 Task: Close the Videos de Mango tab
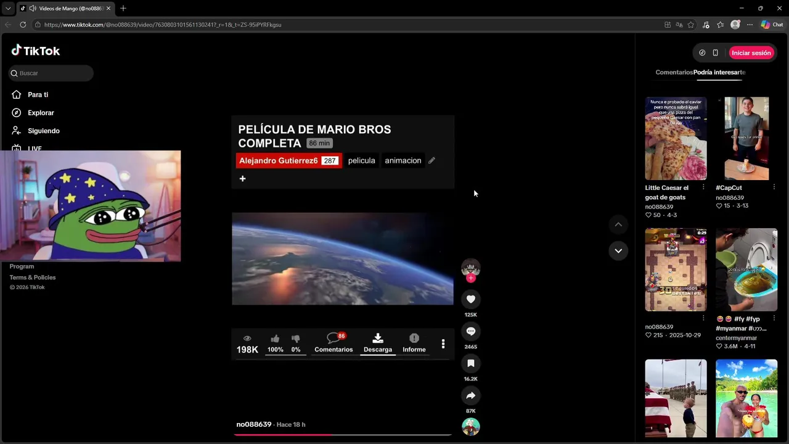(108, 8)
